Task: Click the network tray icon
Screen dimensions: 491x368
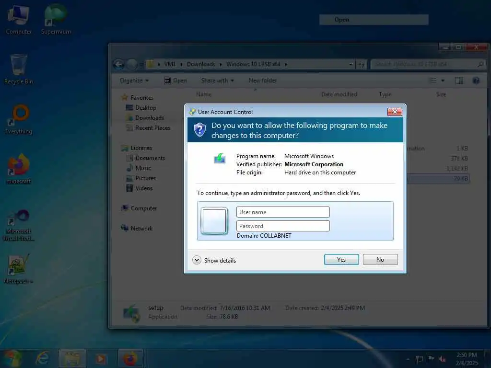Action: click(420, 359)
